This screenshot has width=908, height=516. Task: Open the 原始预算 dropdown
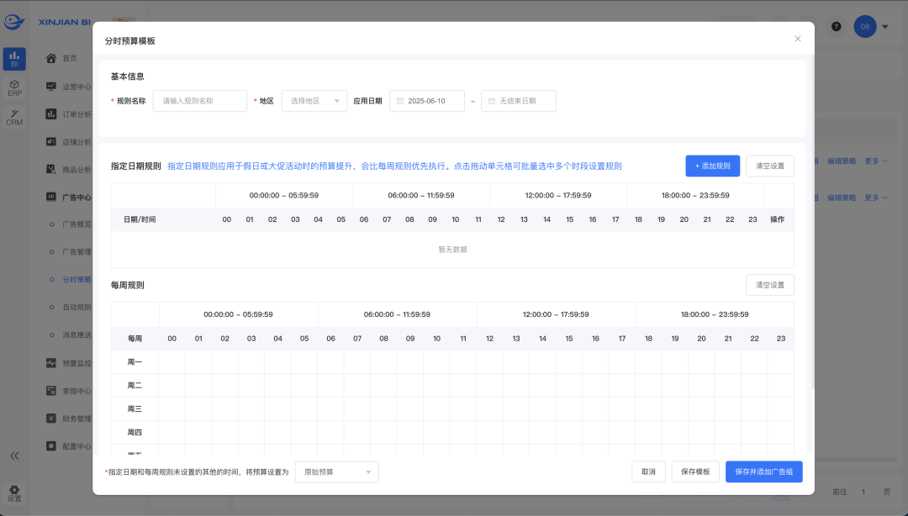[x=336, y=472]
